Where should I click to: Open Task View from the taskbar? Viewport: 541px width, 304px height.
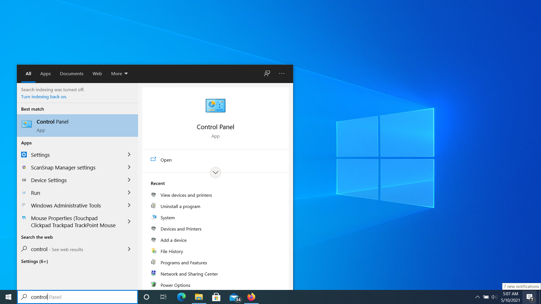[x=163, y=297]
